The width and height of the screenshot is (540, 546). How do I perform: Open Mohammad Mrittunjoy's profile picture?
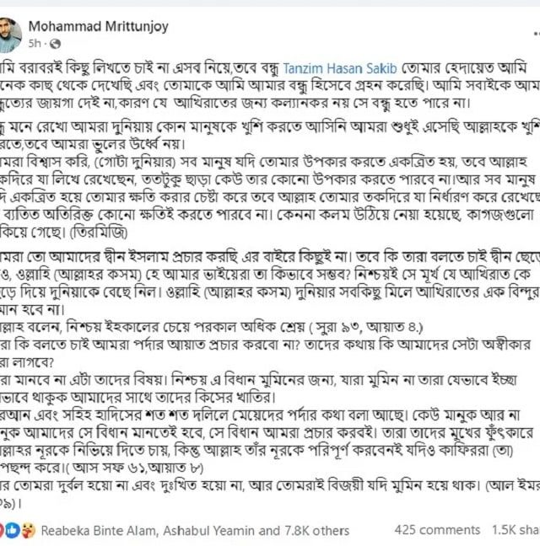(x=10, y=35)
